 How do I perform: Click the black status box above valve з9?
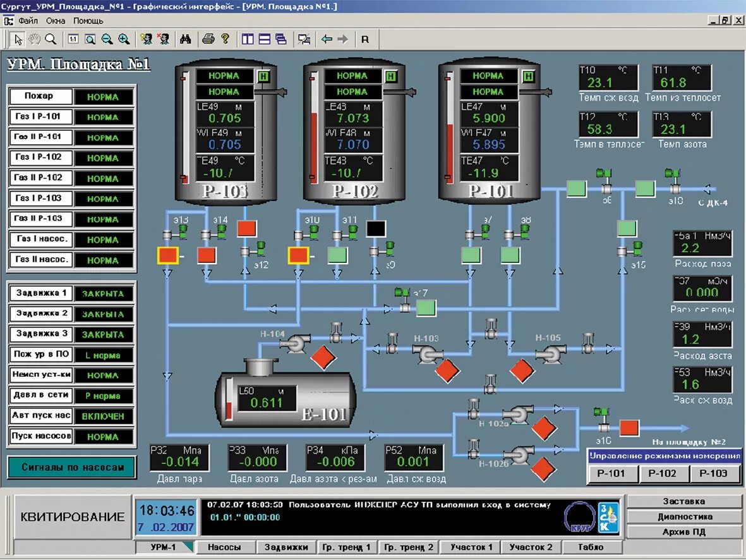pyautogui.click(x=376, y=229)
